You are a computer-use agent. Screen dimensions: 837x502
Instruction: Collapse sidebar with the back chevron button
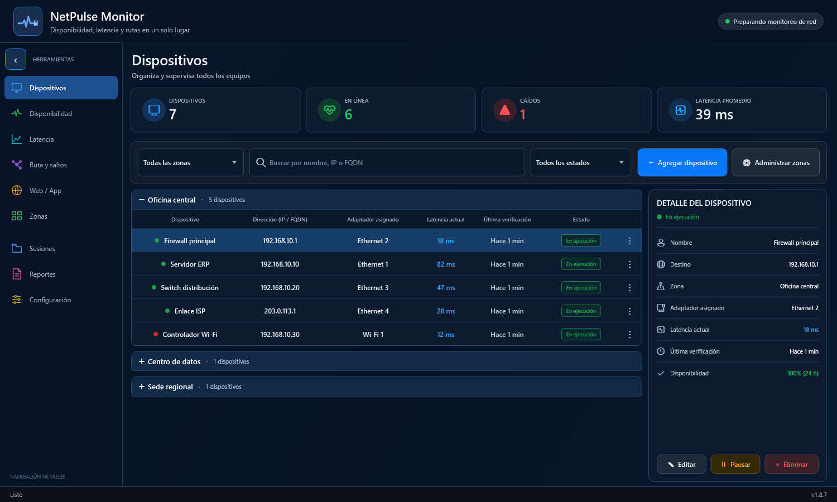(16, 59)
